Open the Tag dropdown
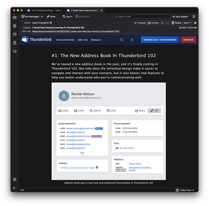The image size is (209, 206). pyautogui.click(x=67, y=17)
